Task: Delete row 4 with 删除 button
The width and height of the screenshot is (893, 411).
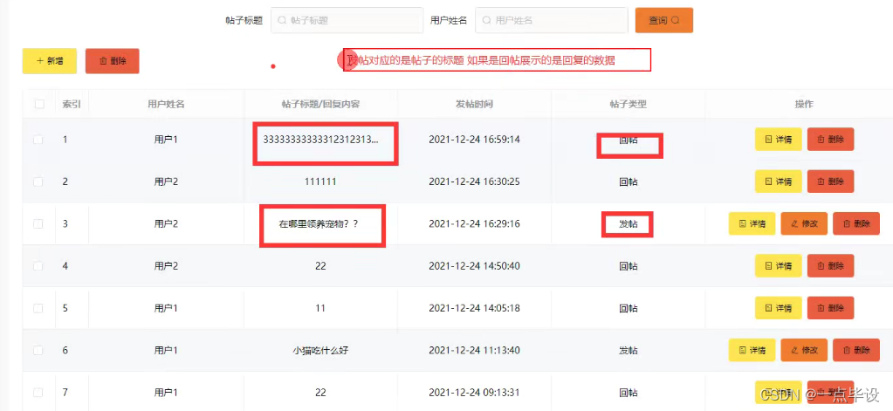Action: [x=830, y=266]
